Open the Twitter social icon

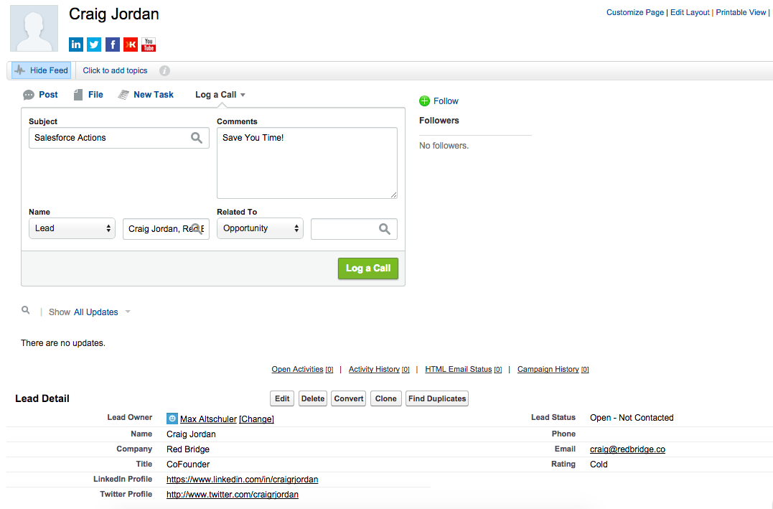pos(94,45)
